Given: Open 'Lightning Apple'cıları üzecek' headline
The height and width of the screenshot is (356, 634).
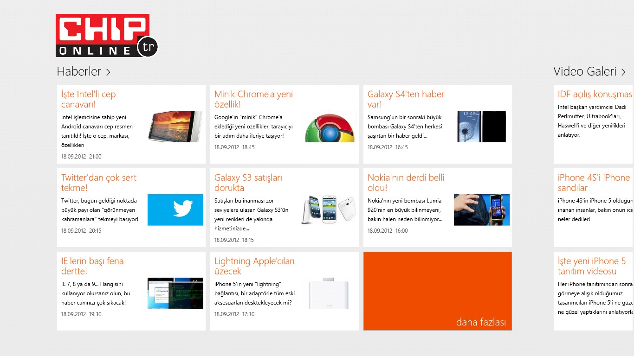Looking at the screenshot, I should coord(254,266).
